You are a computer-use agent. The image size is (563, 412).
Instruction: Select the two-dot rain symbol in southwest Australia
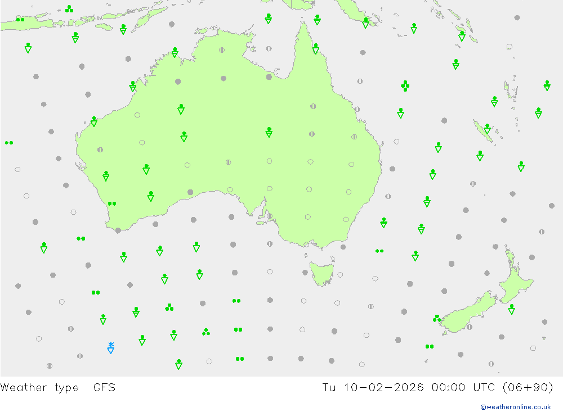point(112,203)
